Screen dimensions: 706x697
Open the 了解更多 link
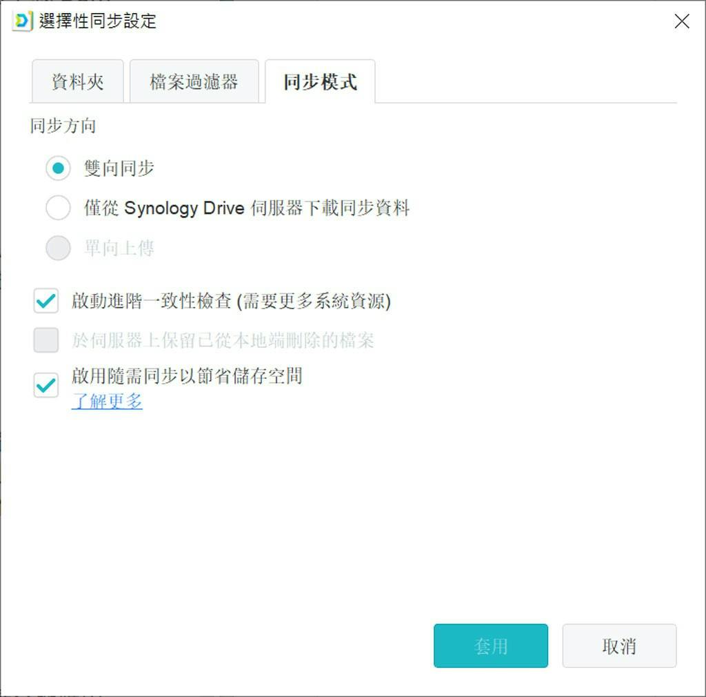point(107,401)
